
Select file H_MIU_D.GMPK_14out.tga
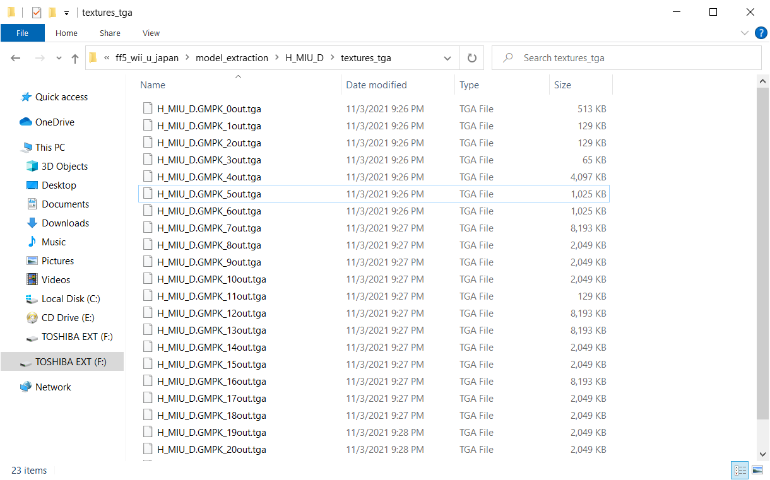coord(211,348)
